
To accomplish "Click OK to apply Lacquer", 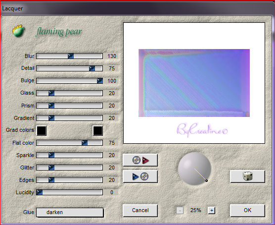I will coord(247,210).
